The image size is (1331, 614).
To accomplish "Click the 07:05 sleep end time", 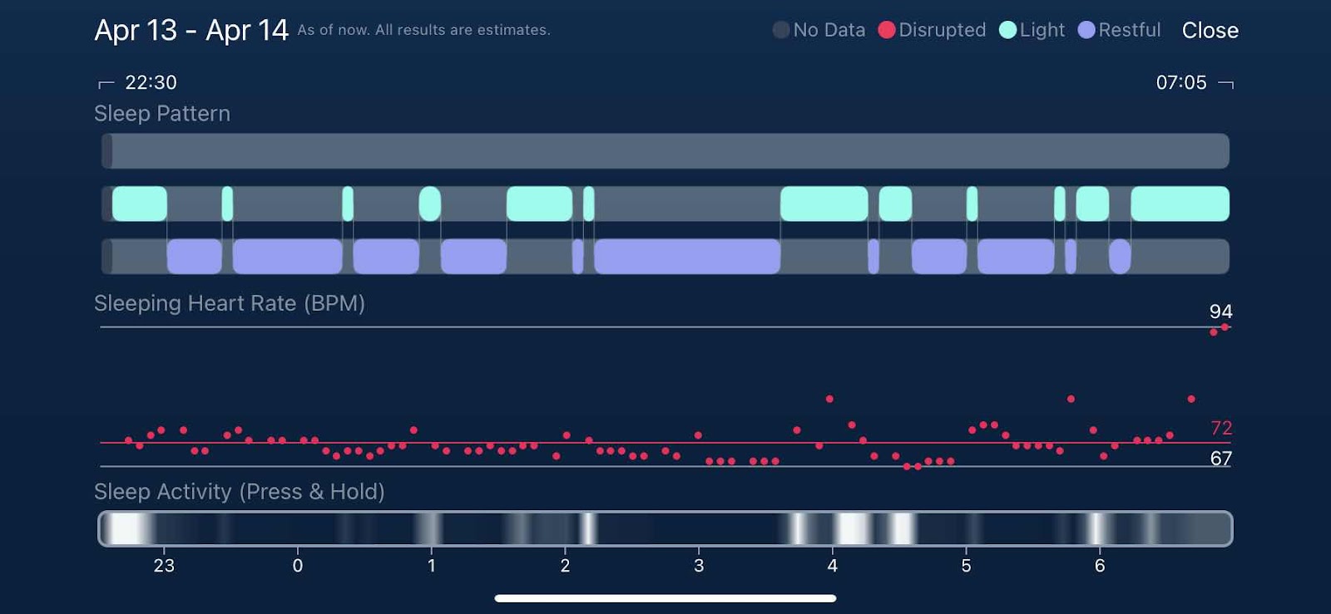I will point(1181,82).
